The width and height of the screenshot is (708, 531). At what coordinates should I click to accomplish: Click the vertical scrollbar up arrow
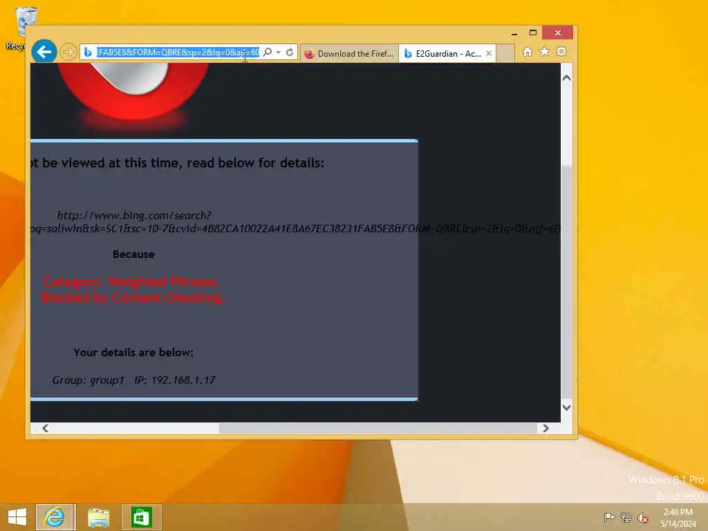(566, 78)
